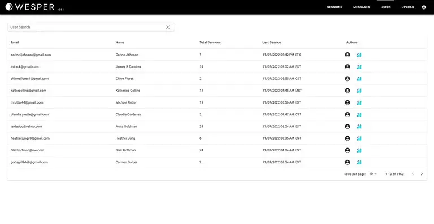Open chart icon for Claudia Cardenas
434x224 pixels.
[x=359, y=115]
